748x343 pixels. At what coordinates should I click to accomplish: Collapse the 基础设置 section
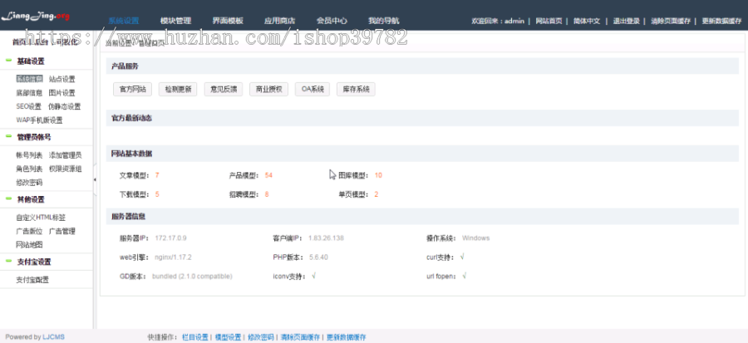click(8, 61)
